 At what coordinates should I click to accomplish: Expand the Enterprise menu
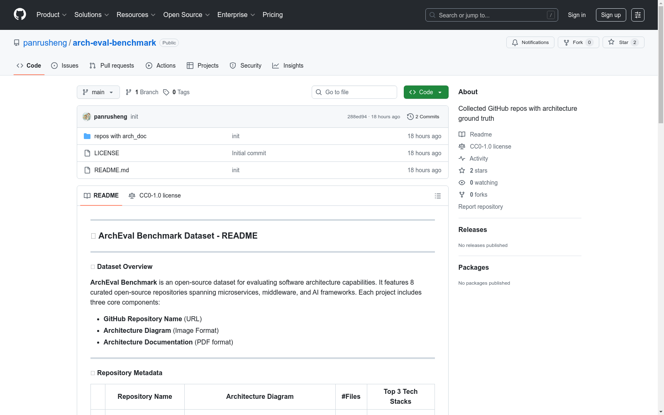coord(236,15)
